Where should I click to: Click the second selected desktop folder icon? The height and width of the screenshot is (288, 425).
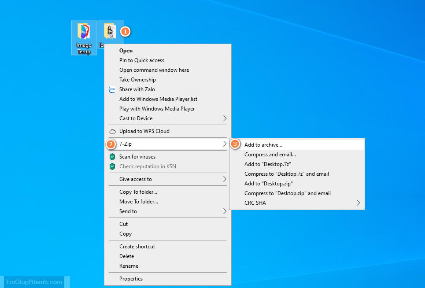[110, 32]
